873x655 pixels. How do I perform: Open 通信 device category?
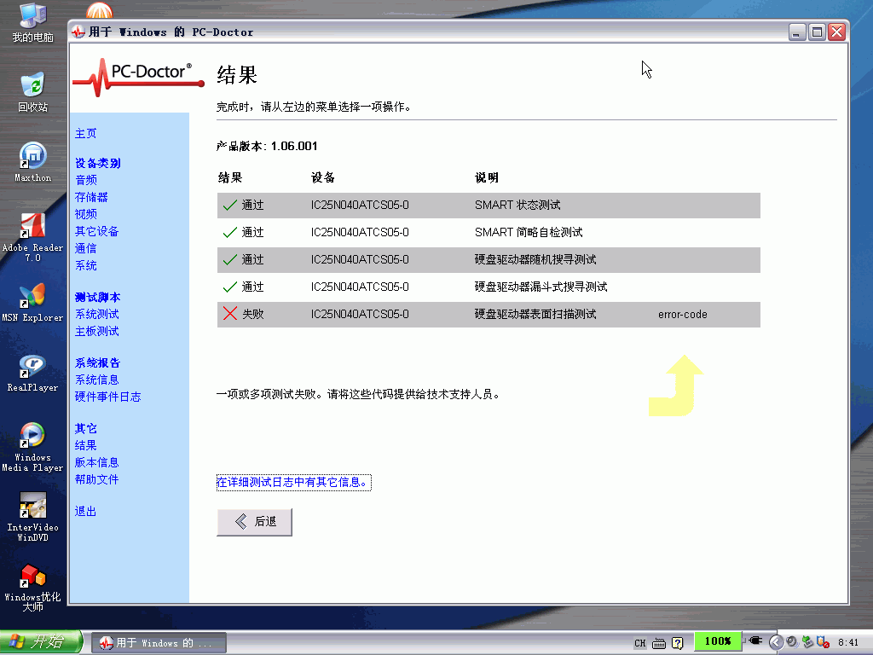[86, 248]
